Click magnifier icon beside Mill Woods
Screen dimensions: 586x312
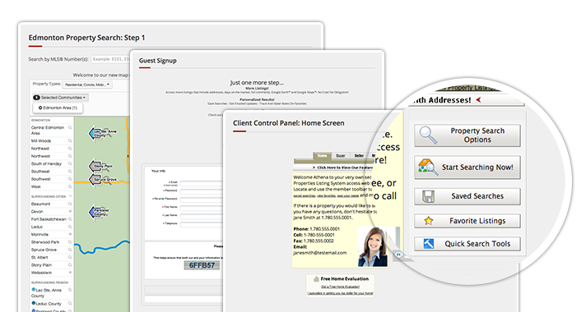coord(70,141)
